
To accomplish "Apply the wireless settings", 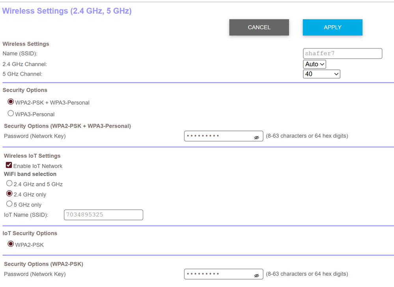I will tap(332, 28).
